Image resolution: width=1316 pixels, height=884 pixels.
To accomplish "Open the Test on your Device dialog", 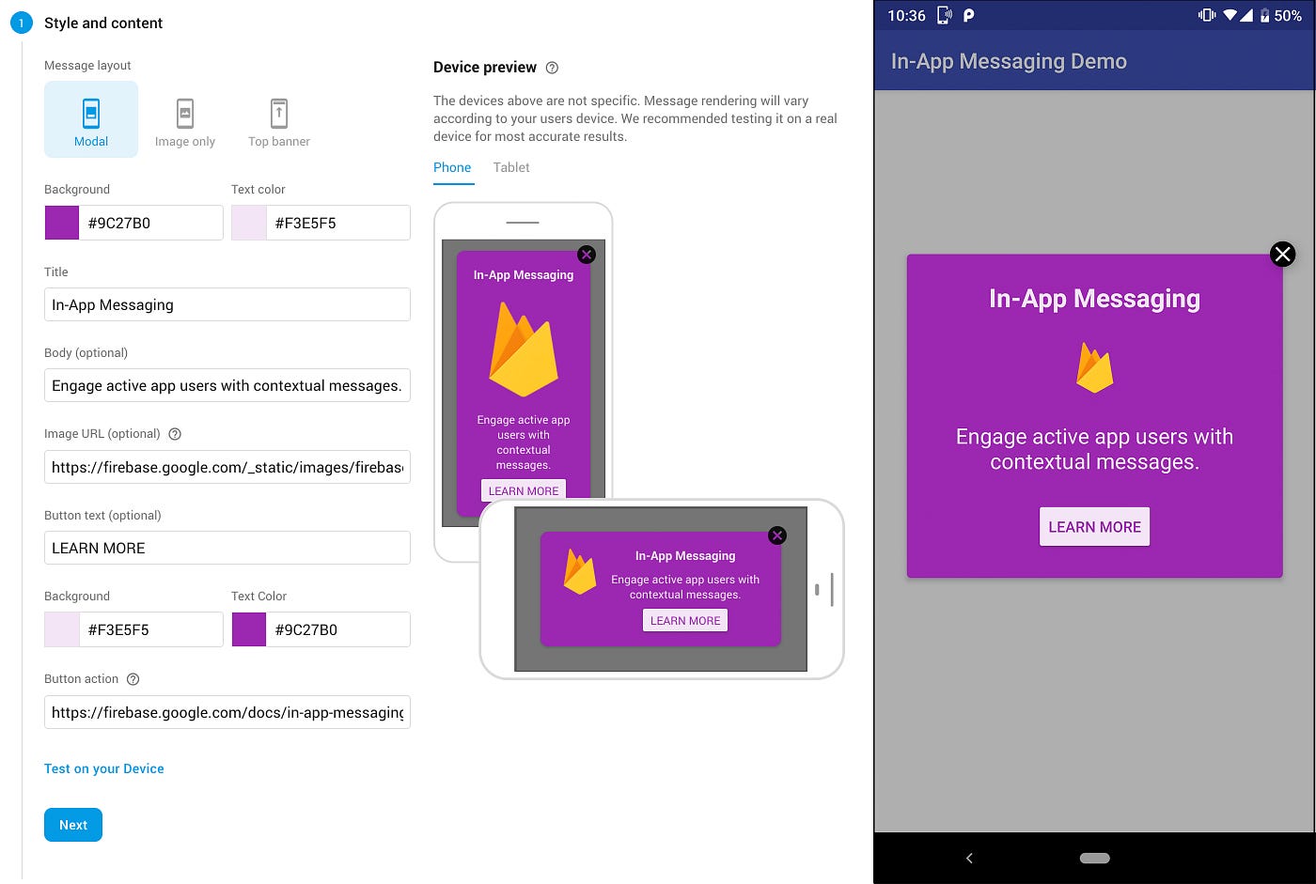I will coord(103,768).
